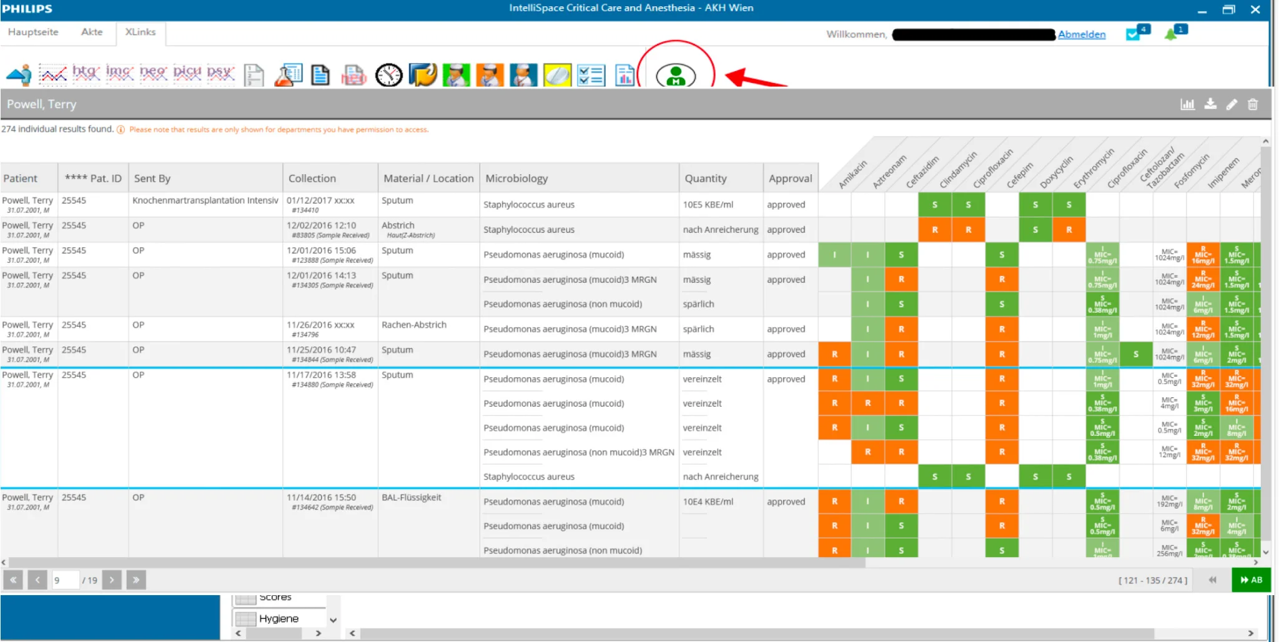
Task: Click the btg trend chart icon
Action: (86, 74)
